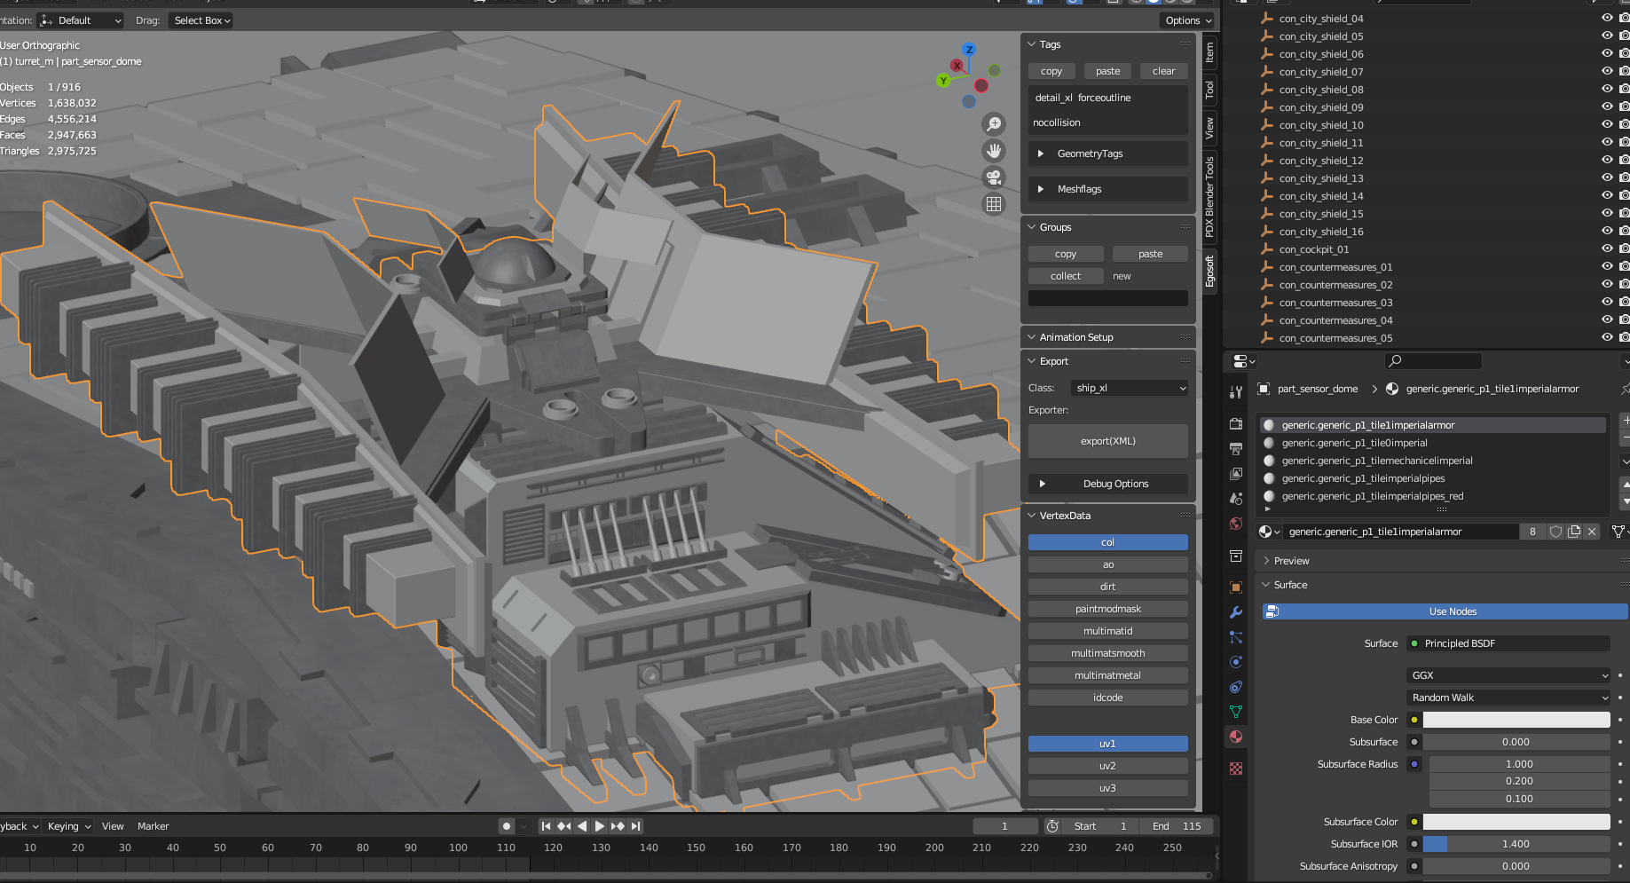The width and height of the screenshot is (1630, 883).
Task: Duplicate the material with new-material icon
Action: point(1574,532)
